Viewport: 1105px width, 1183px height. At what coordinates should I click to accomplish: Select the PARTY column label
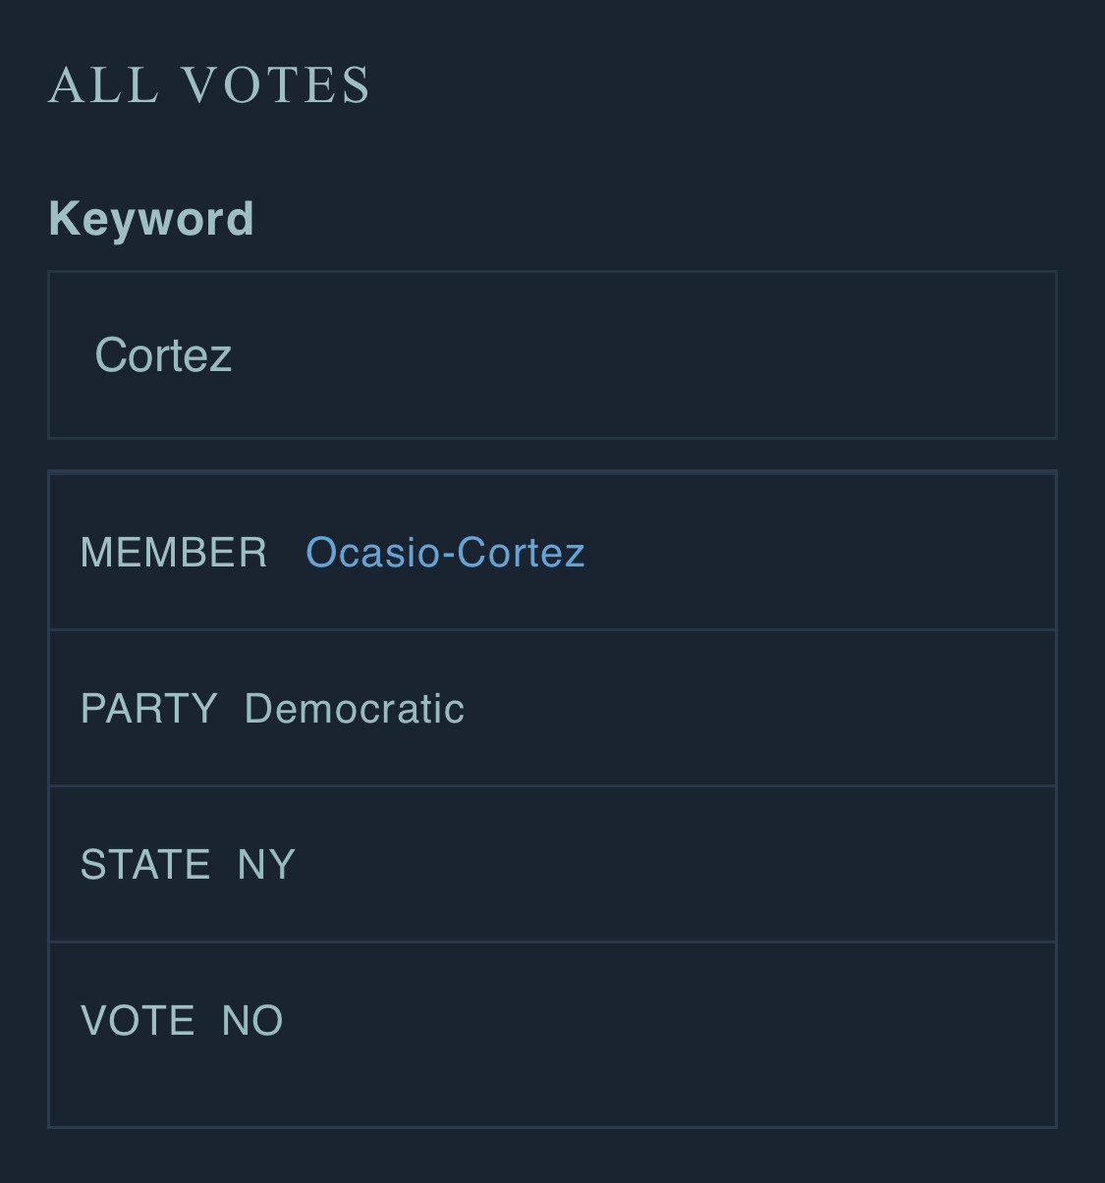pos(148,709)
